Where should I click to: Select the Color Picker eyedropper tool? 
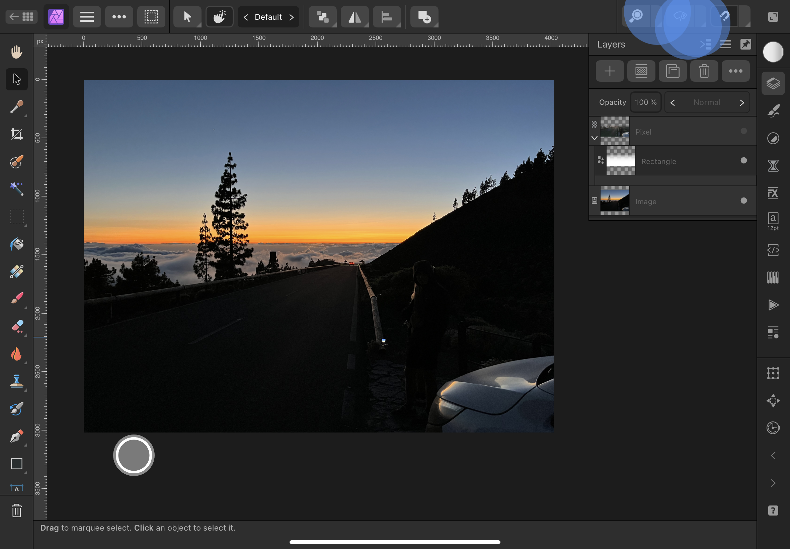point(16,107)
